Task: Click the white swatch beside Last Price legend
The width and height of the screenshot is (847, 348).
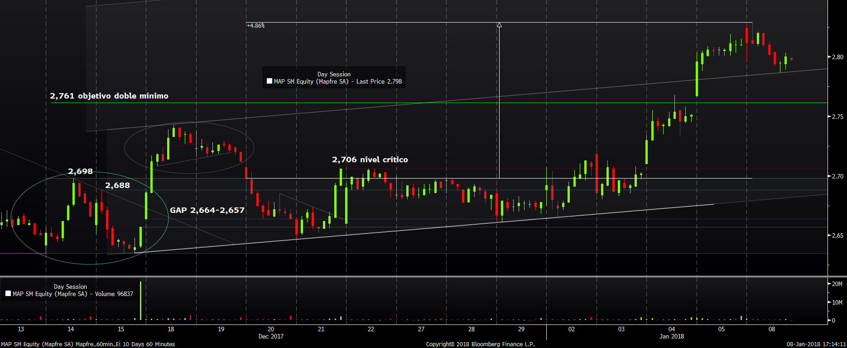Action: (269, 81)
